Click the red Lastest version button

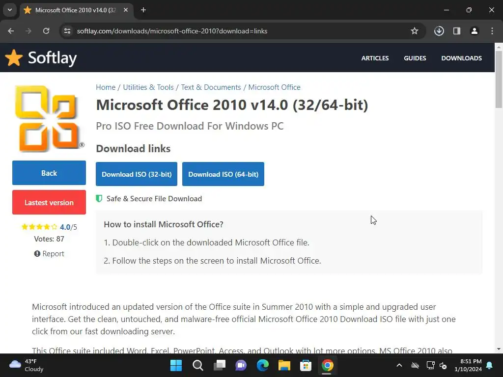(49, 202)
